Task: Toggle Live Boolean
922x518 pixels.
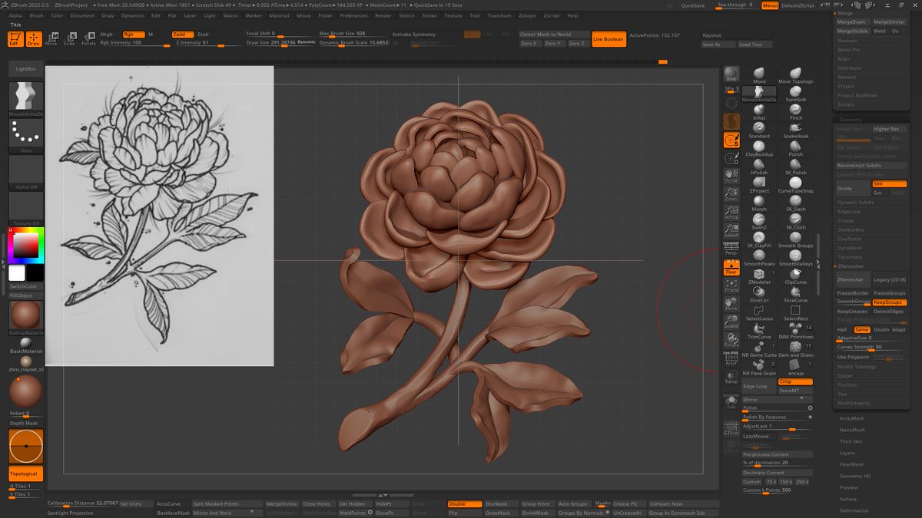Action: click(609, 38)
